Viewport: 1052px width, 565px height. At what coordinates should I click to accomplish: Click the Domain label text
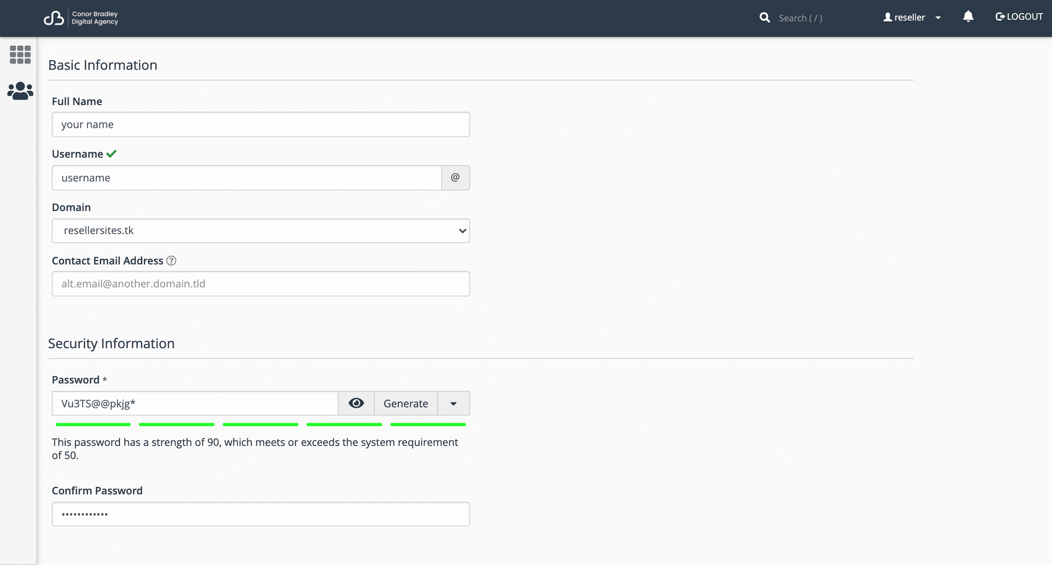[x=71, y=207]
